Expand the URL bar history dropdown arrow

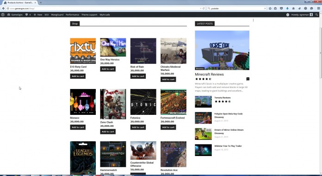point(201,8)
